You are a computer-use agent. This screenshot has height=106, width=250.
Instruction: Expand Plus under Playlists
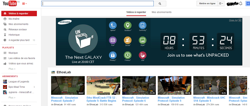coord(12,69)
